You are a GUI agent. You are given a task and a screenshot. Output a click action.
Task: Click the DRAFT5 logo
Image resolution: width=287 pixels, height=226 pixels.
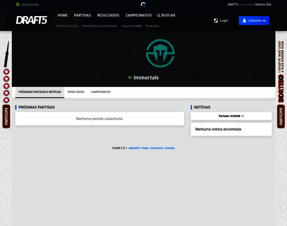tap(31, 20)
